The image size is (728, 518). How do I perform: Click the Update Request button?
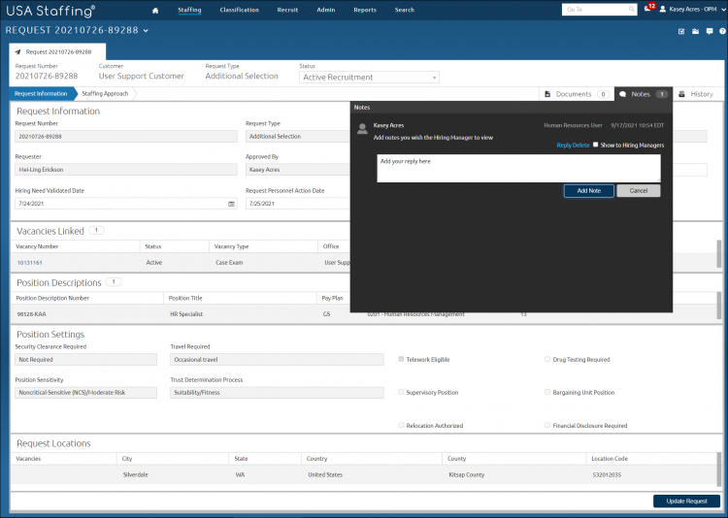686,502
